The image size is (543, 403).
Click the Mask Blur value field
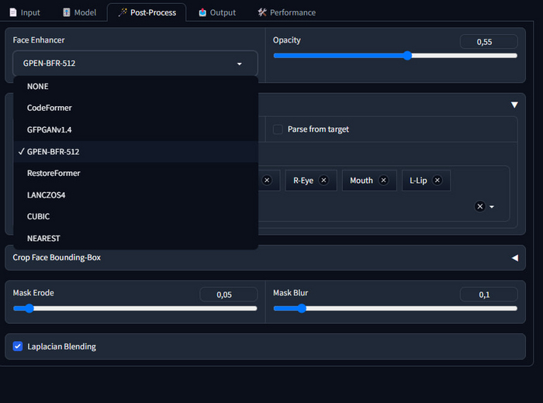[488, 294]
